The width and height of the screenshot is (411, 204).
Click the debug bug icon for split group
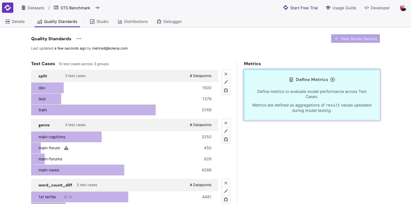(226, 90)
